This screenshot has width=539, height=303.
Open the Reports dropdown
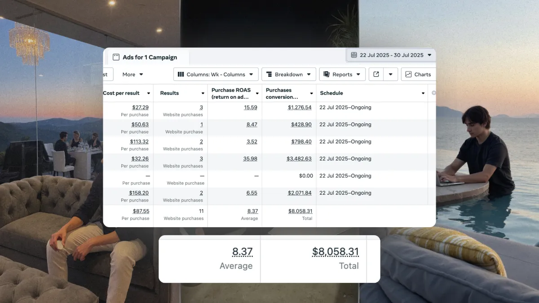tap(342, 75)
